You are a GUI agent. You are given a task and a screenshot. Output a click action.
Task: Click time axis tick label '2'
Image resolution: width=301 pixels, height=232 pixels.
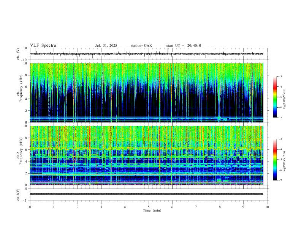[78, 207]
